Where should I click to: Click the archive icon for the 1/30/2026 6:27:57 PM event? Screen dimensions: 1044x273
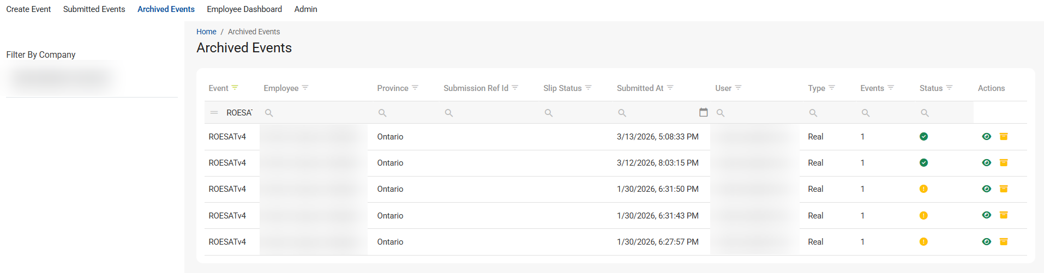click(x=1003, y=242)
